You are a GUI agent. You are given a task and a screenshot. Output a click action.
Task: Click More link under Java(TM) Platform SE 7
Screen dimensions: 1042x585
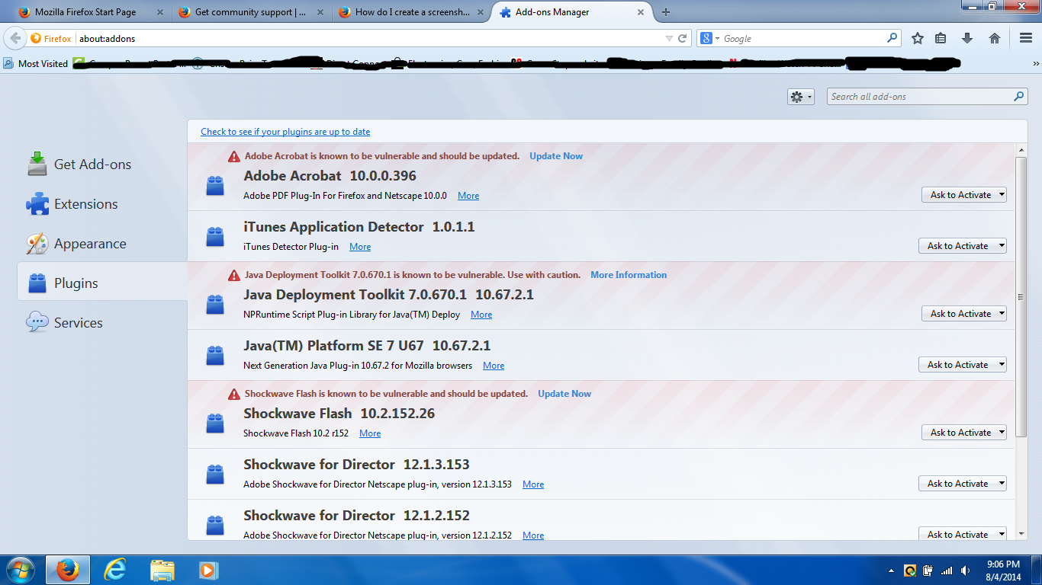click(494, 366)
